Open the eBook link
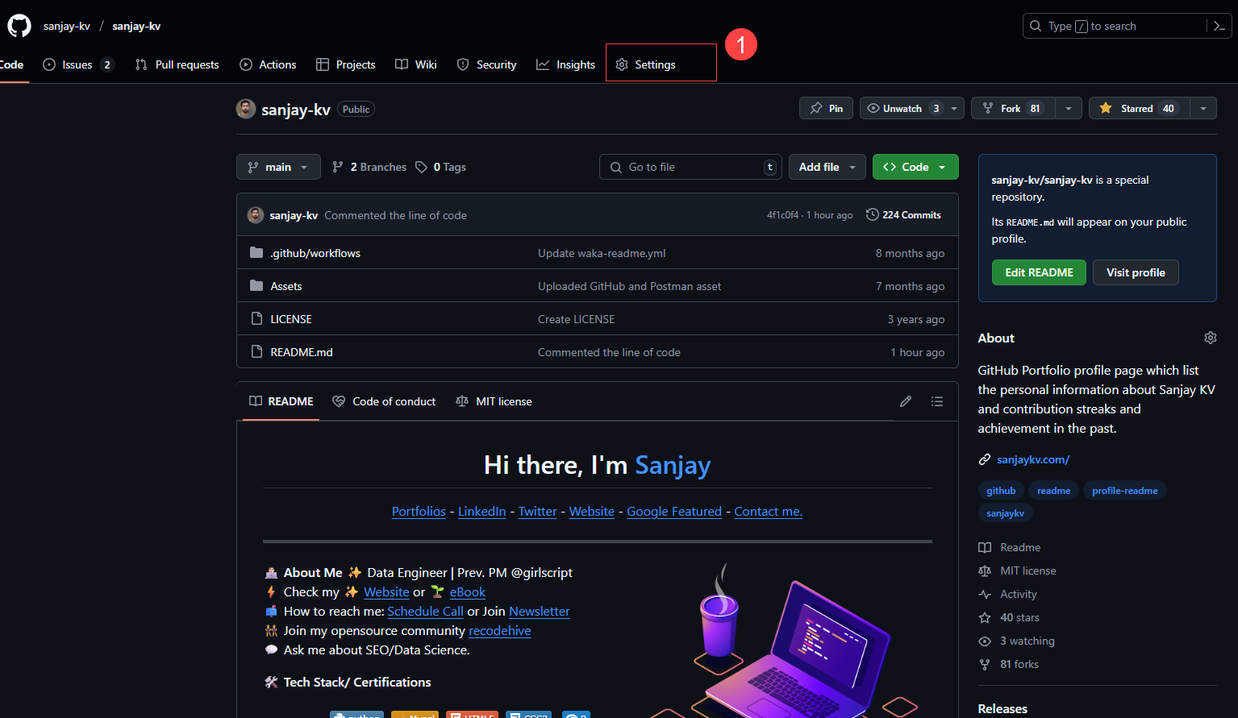1238x718 pixels. click(x=468, y=592)
